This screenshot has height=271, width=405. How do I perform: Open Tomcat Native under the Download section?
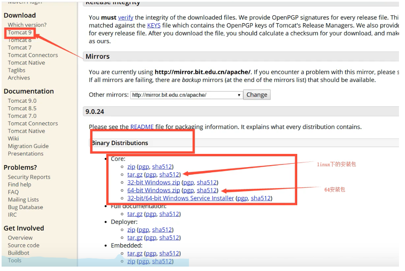point(26,63)
